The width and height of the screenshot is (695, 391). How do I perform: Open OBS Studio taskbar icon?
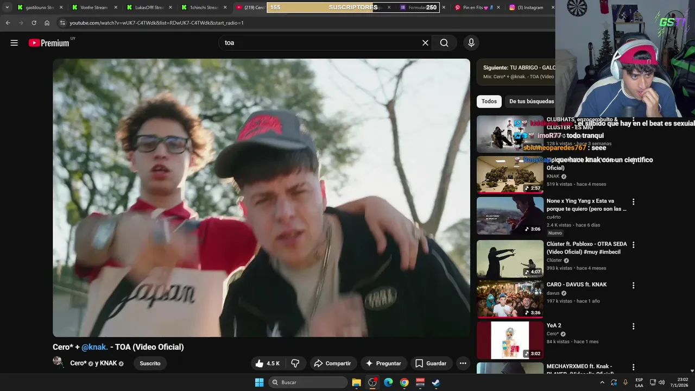(x=372, y=382)
